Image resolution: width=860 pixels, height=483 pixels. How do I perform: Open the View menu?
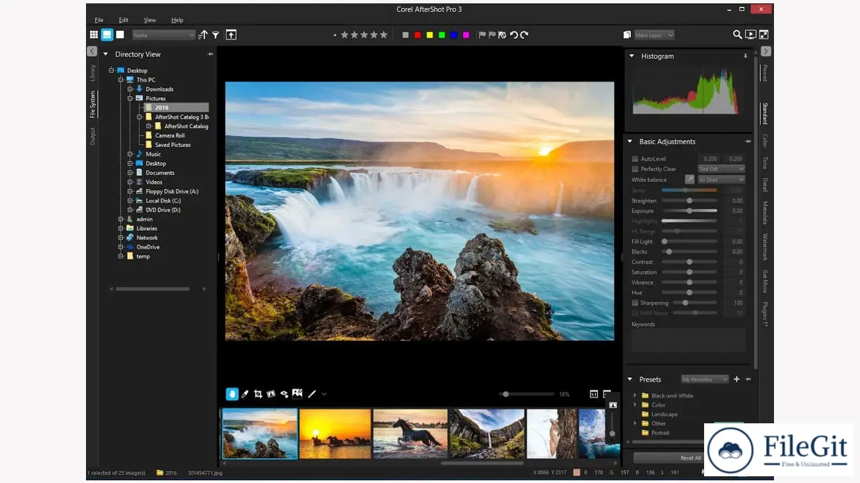149,20
